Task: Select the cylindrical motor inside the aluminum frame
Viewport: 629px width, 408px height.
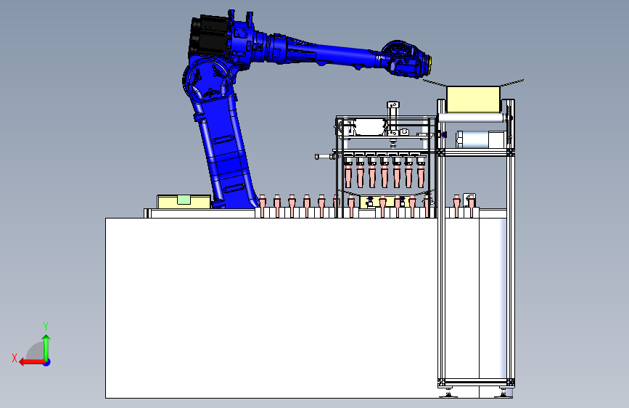Action: click(x=480, y=139)
